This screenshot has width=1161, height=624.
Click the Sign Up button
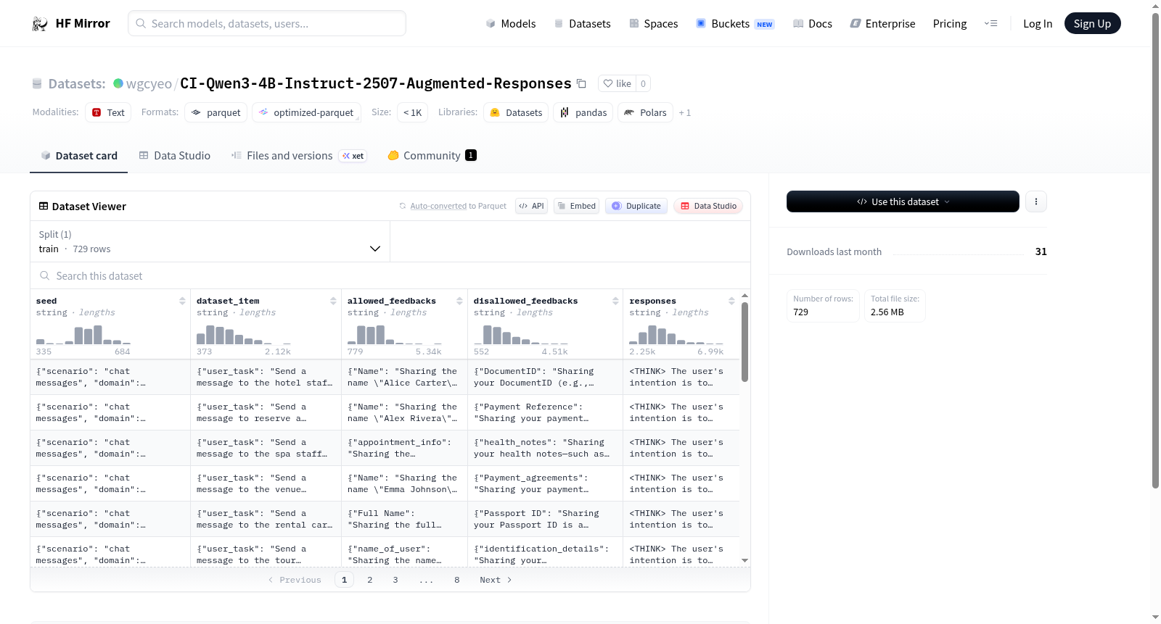[x=1092, y=23]
